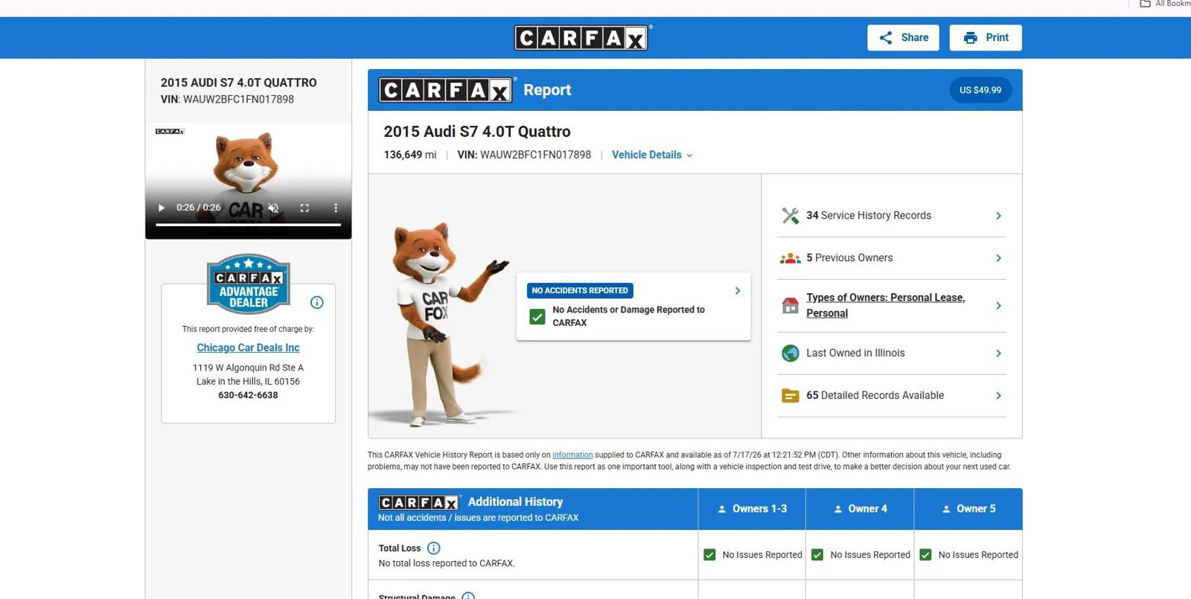Expand the 65 Detailed Records Available row
This screenshot has width=1191, height=599.
click(x=892, y=396)
